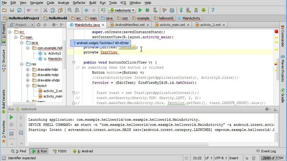Open the Project view dropdown
Screen dimensions: 287x161
coord(22,25)
